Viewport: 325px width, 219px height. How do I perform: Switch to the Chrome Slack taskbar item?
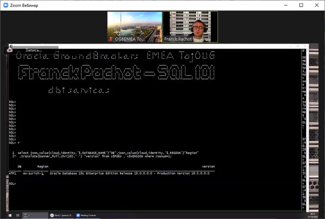coord(61,216)
